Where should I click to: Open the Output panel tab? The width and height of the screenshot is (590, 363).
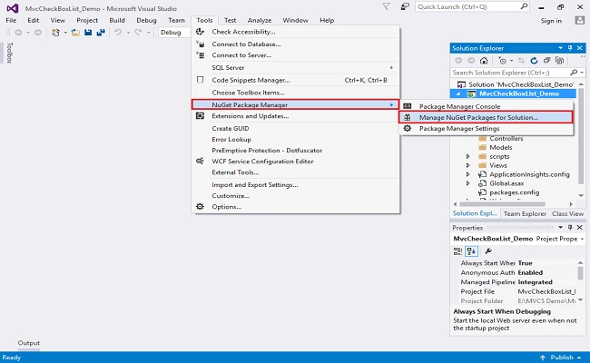tap(29, 343)
